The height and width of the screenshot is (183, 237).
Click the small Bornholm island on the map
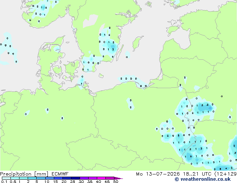click(101, 75)
